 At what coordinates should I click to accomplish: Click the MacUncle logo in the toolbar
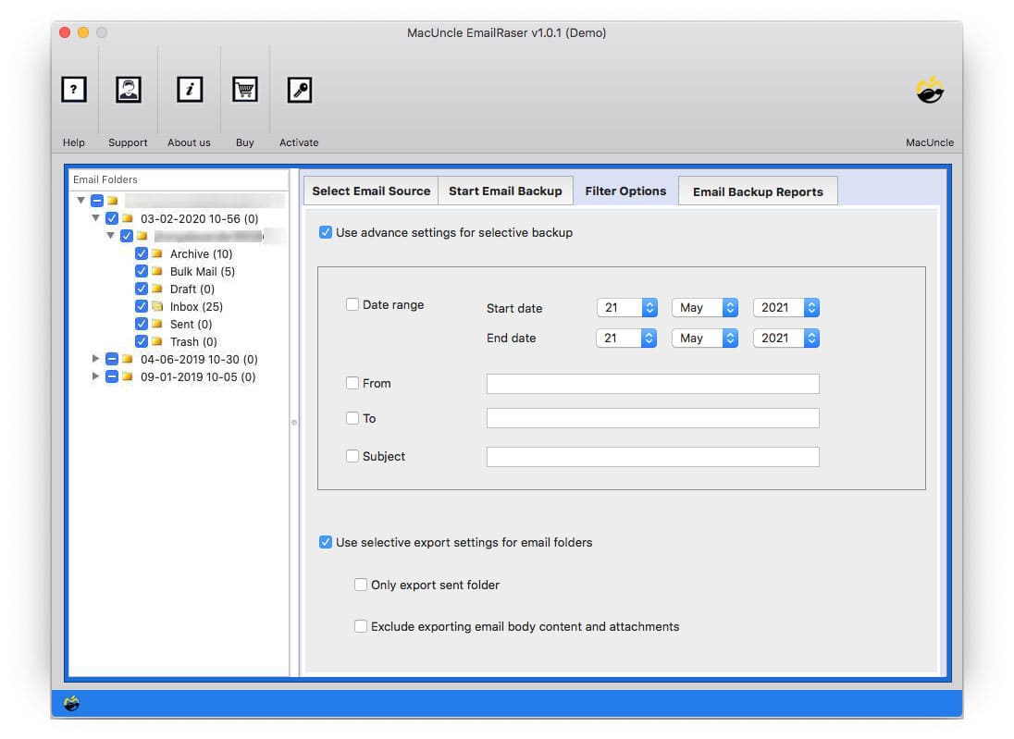(x=930, y=89)
